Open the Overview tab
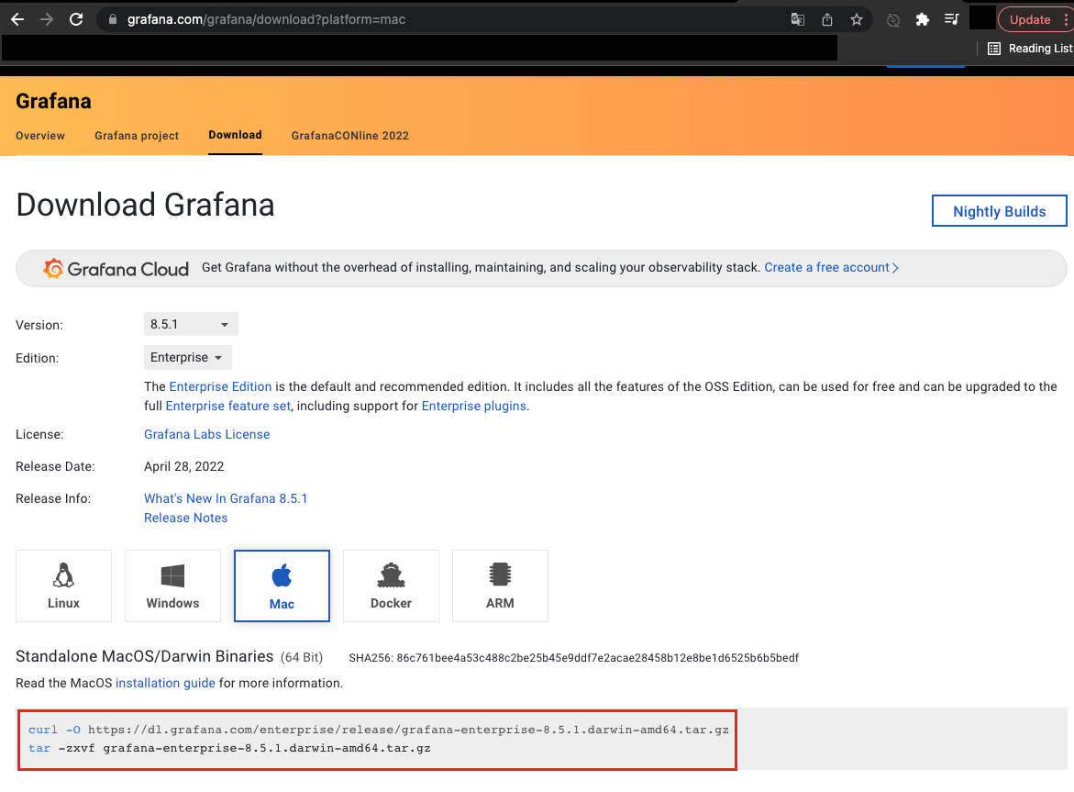The width and height of the screenshot is (1074, 792). (40, 136)
